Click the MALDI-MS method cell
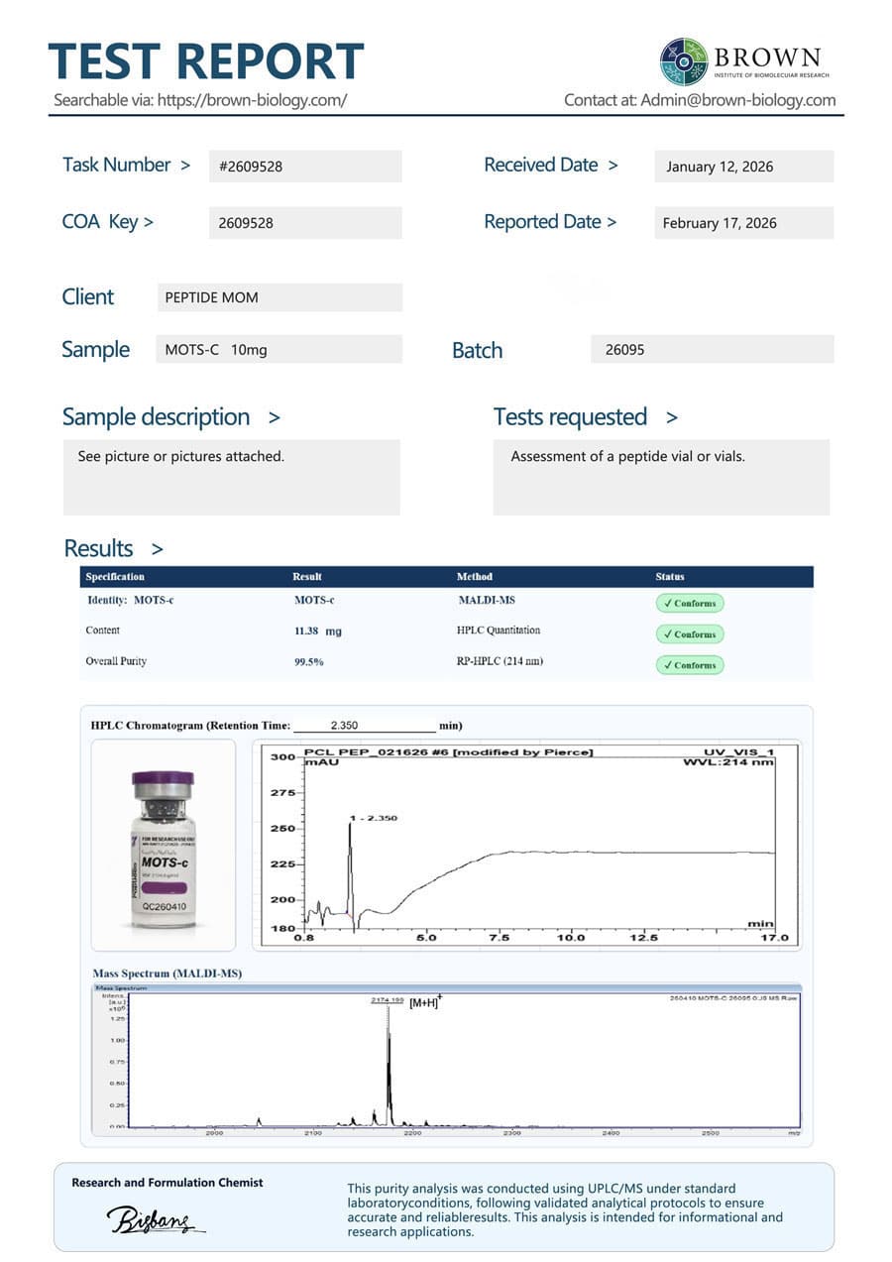Image resolution: width=892 pixels, height=1262 pixels. (x=486, y=601)
